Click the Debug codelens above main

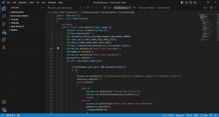[x=69, y=24]
